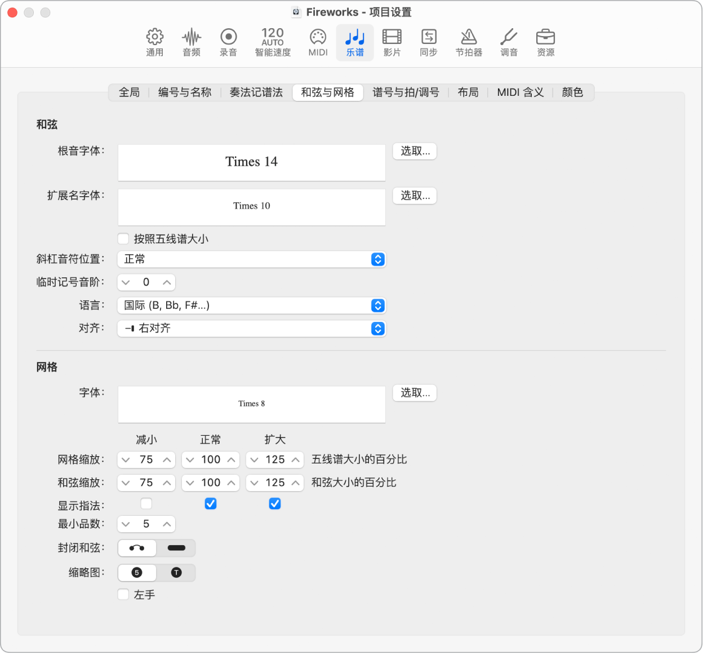Select the 音频 settings icon
The height and width of the screenshot is (654, 703).
(x=192, y=42)
